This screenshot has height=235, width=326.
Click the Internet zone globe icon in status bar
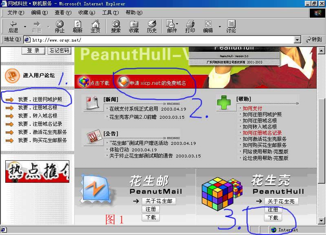[x=274, y=230]
